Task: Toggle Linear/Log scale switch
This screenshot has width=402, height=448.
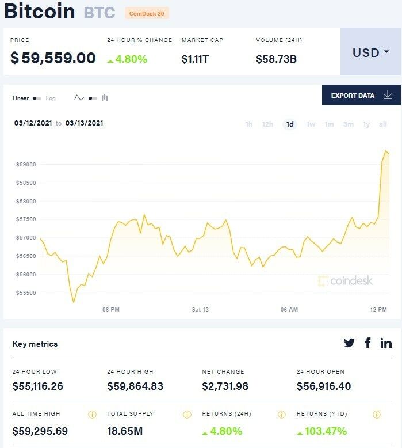Action: [x=37, y=98]
